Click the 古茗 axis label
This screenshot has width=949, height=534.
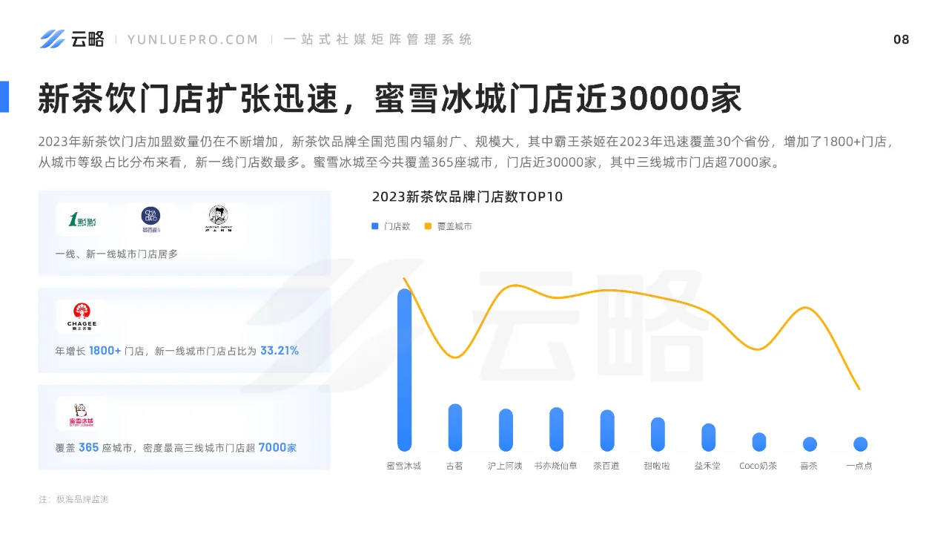[x=454, y=466]
